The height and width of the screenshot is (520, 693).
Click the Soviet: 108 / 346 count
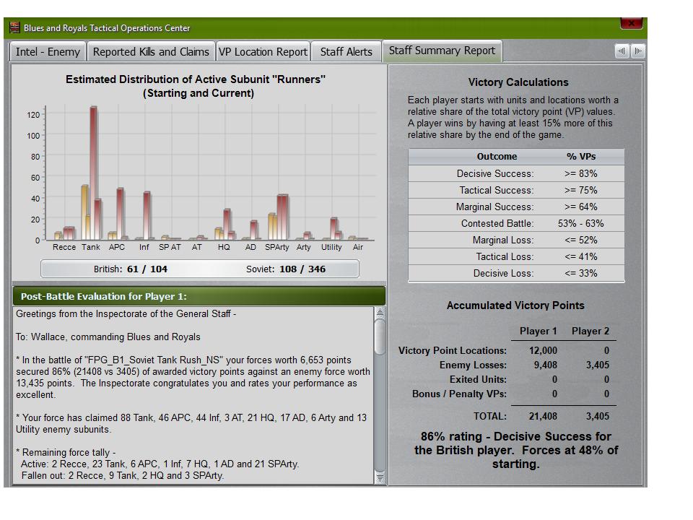pos(286,269)
